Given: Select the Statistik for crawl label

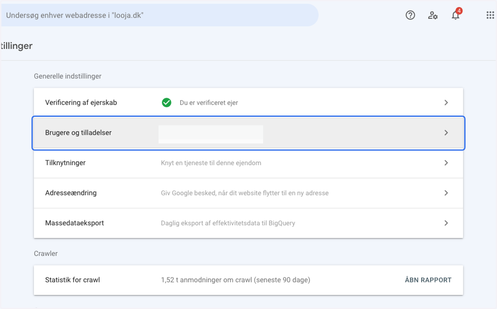Looking at the screenshot, I should point(72,280).
